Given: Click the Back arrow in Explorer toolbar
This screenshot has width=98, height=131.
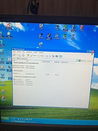Looking at the screenshot, I should point(14,55).
